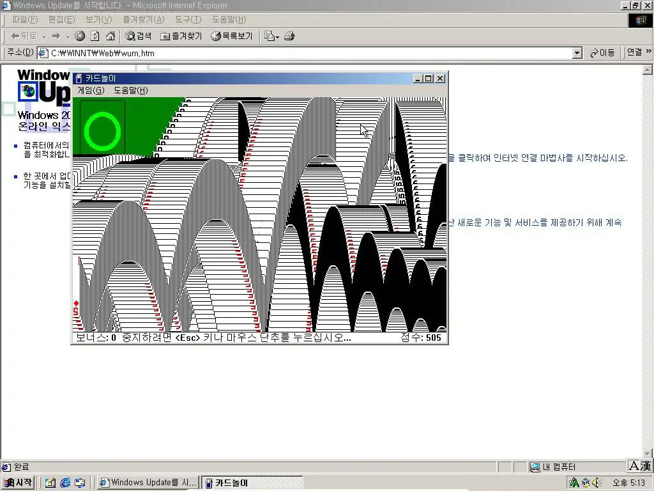This screenshot has width=654, height=491.
Task: Launch Outlook Express from quick launch
Action: pyautogui.click(x=80, y=483)
